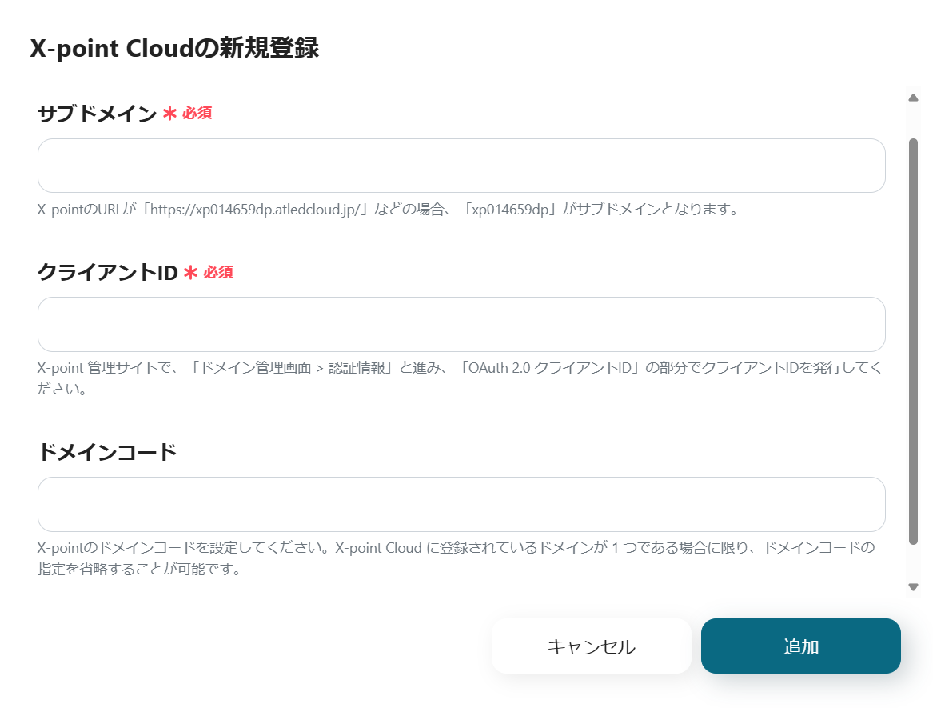This screenshot has height=708, width=933.
Task: Click the scrollbar down arrow
Action: point(913,587)
